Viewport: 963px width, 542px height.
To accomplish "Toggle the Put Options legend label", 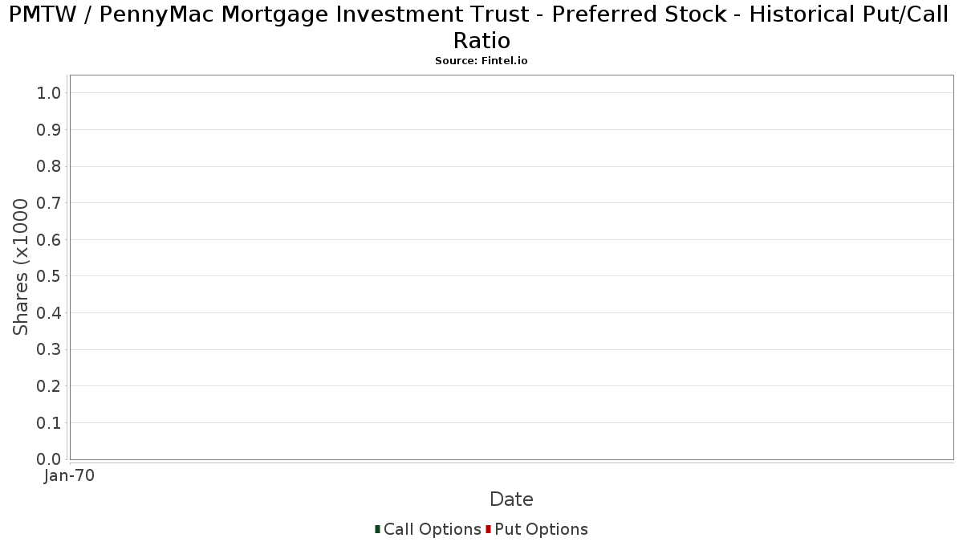I will [541, 529].
